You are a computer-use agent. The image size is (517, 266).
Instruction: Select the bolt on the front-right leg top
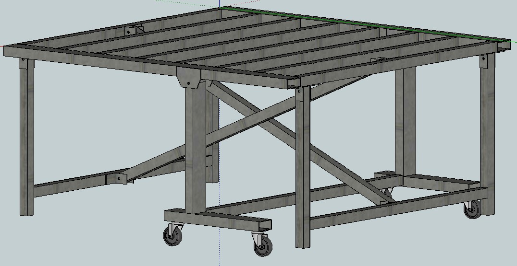(x=299, y=91)
